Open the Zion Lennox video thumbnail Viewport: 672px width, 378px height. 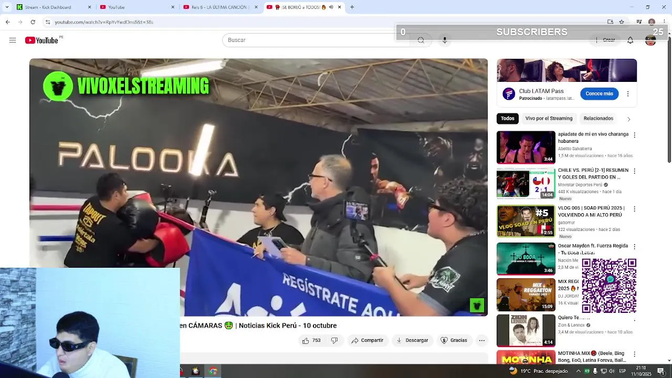point(526,330)
